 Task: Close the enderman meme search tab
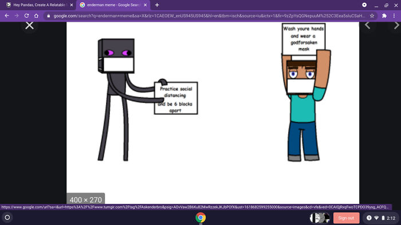click(145, 5)
